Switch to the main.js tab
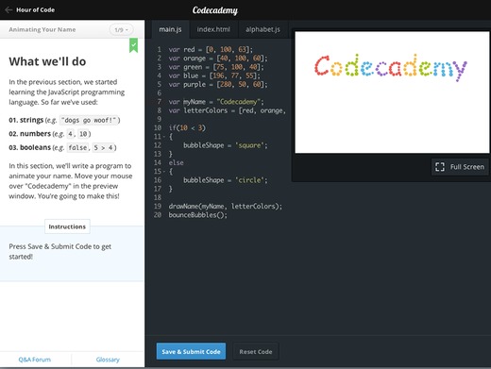The width and height of the screenshot is (491, 369). pyautogui.click(x=170, y=29)
